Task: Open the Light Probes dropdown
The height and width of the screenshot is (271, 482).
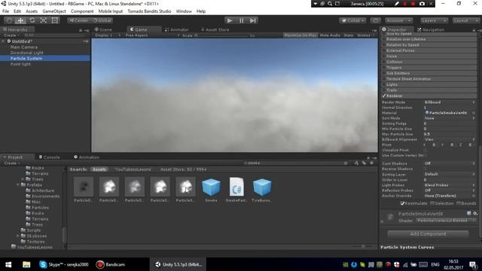Action: pyautogui.click(x=450, y=185)
